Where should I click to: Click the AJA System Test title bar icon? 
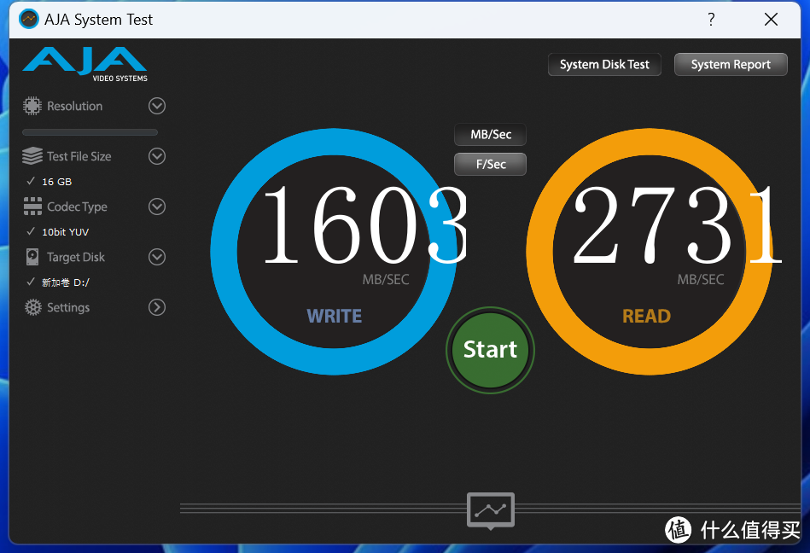[29, 19]
